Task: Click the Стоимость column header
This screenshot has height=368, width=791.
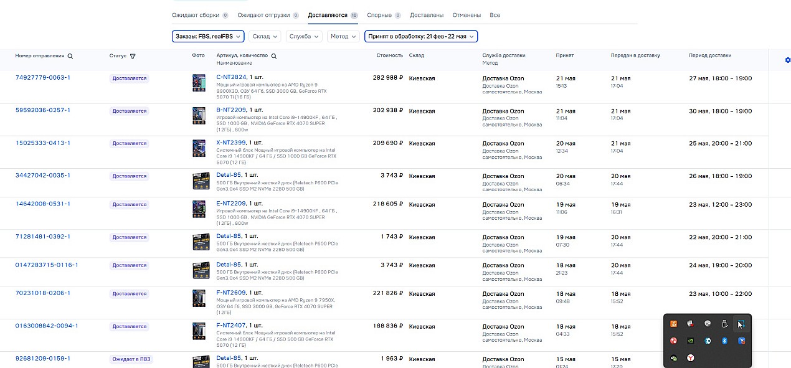Action: 390,55
